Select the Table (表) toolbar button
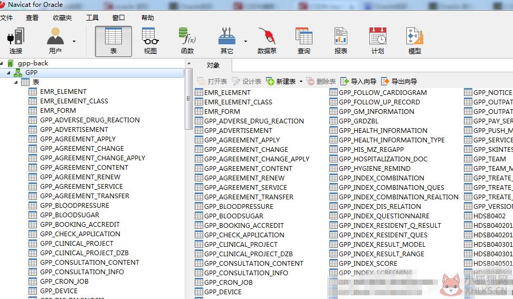This screenshot has width=513, height=299. tap(113, 41)
